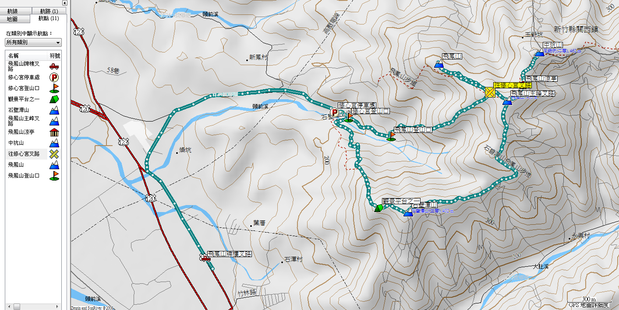The image size is (619, 310).
Task: Open the 所有類別 category dropdown
Action: (x=33, y=42)
